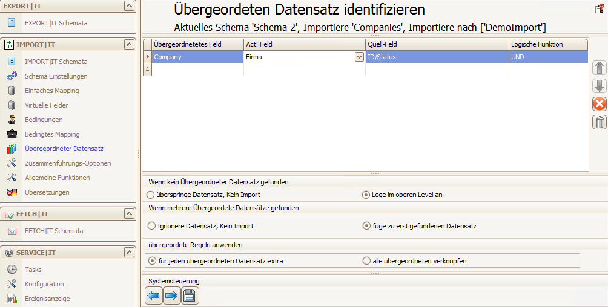This screenshot has width=608, height=307.
Task: Open the help icon at top right
Action: pos(600,8)
